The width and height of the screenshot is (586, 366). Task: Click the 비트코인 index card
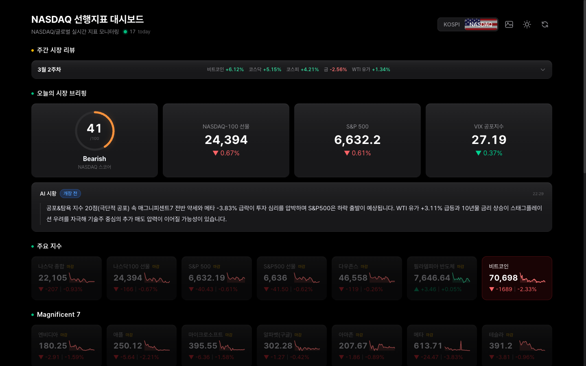(516, 278)
